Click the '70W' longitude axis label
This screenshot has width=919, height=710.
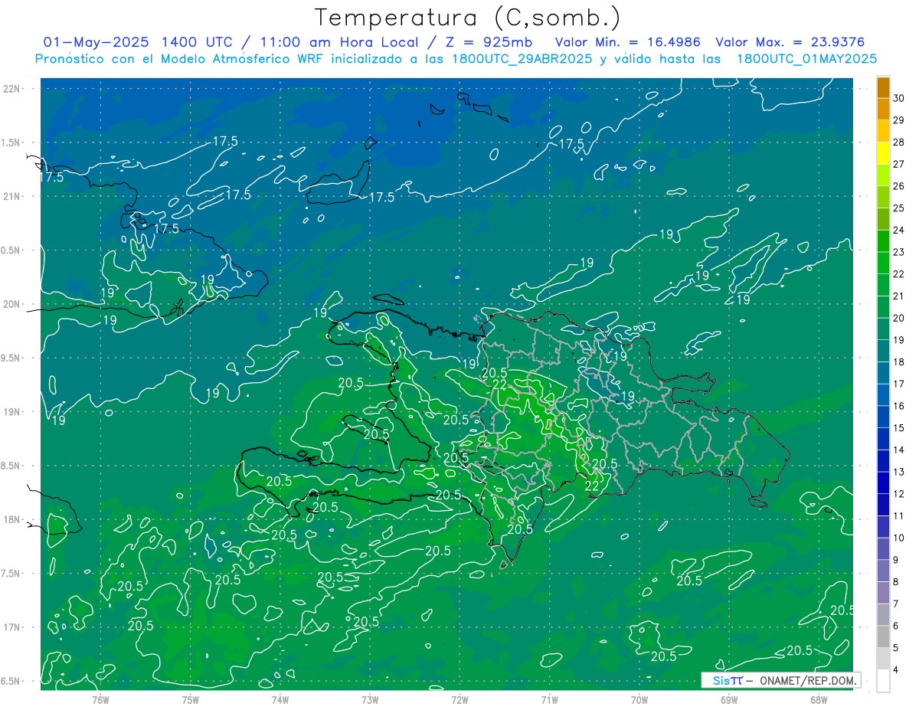(x=639, y=700)
